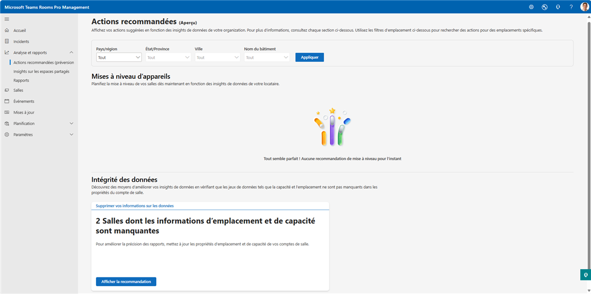Open the settings gear in header

531,7
